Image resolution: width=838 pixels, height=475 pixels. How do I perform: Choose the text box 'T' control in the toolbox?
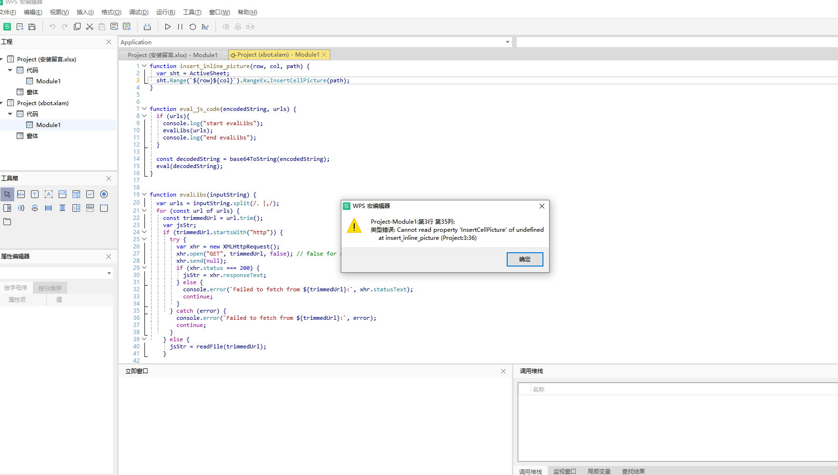[35, 194]
